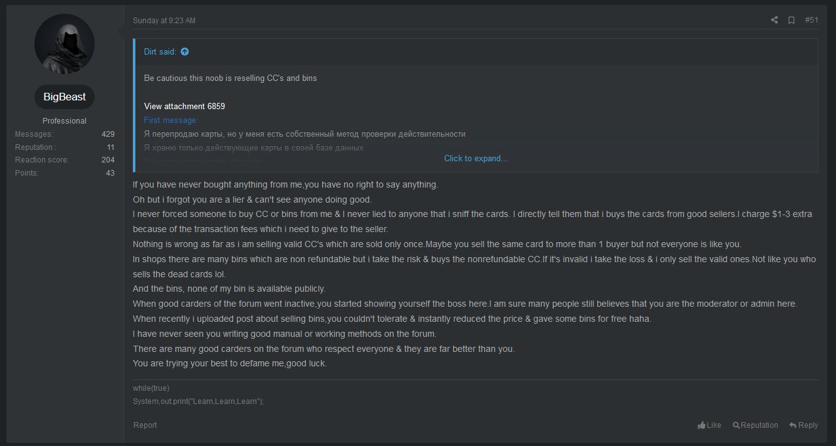Viewport: 836px width, 446px height.
Task: Click the Professional user title
Action: pyautogui.click(x=65, y=121)
